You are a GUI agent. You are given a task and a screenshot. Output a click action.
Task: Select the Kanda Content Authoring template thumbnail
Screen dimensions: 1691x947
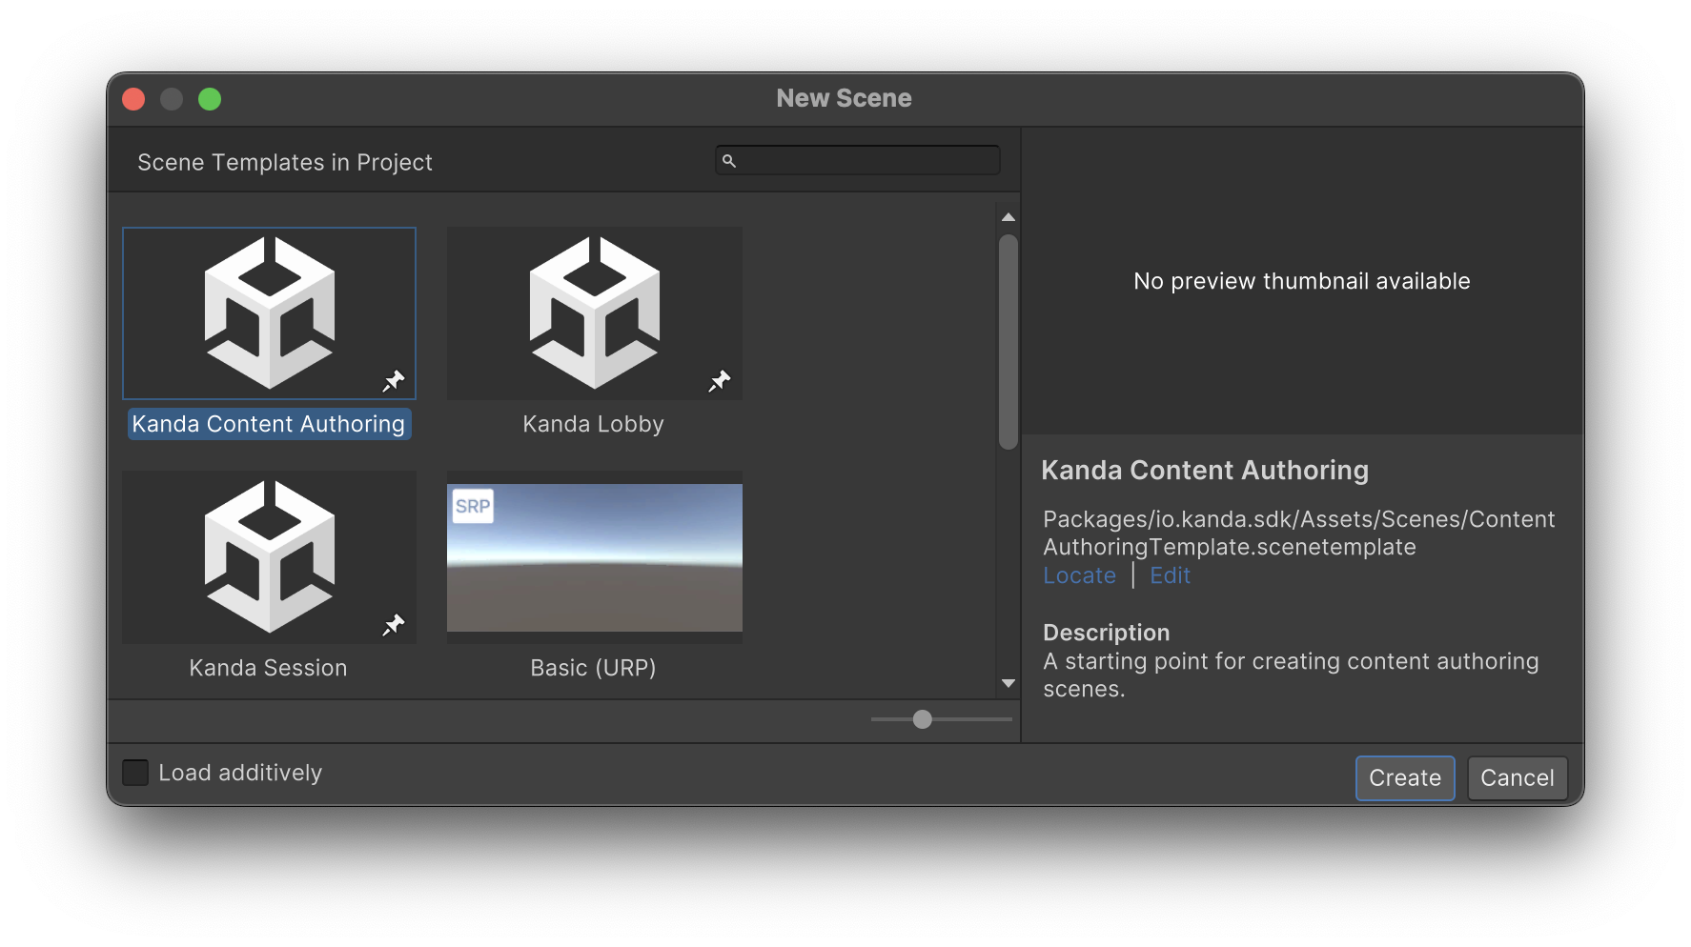click(269, 313)
